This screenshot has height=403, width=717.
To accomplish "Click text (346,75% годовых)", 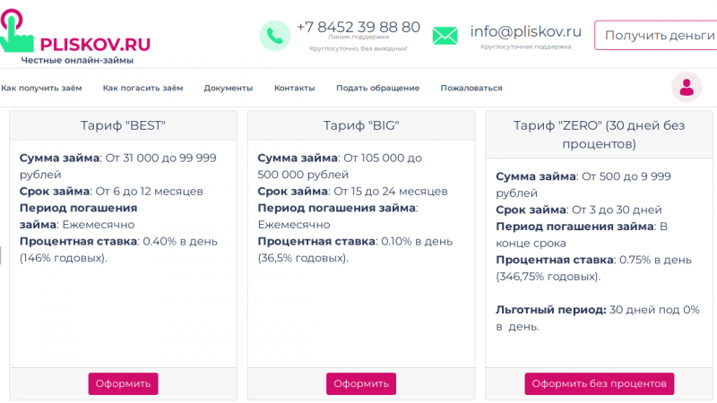I will [x=549, y=277].
